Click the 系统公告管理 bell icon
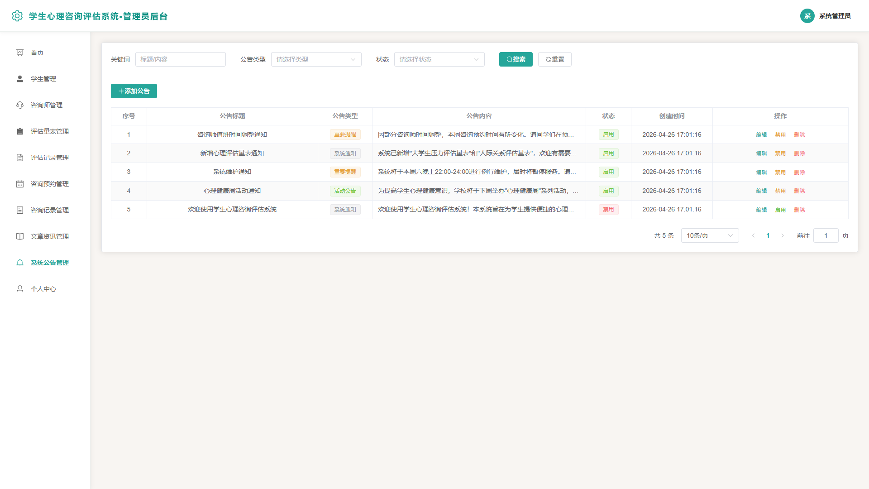This screenshot has height=489, width=869. click(20, 263)
